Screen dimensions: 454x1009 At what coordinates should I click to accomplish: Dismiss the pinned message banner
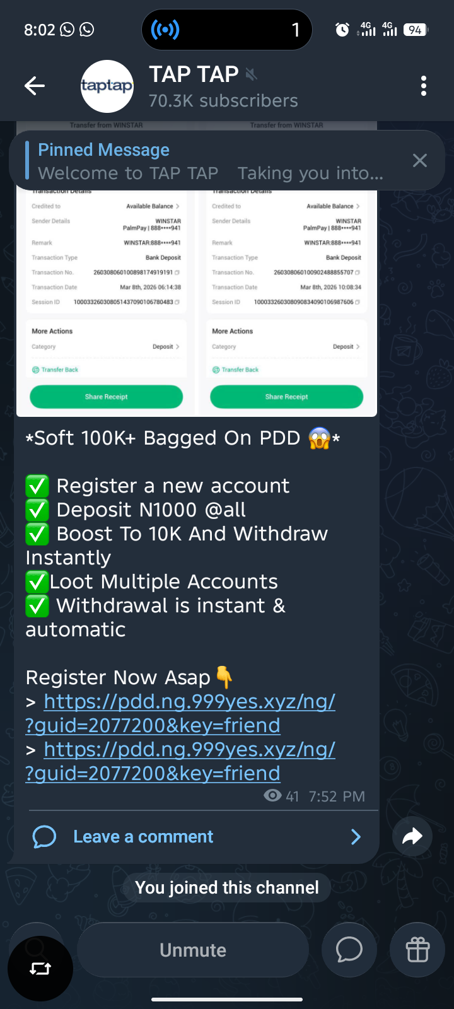419,160
